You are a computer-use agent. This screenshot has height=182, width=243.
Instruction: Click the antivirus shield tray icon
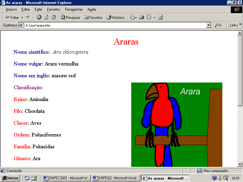[214, 178]
